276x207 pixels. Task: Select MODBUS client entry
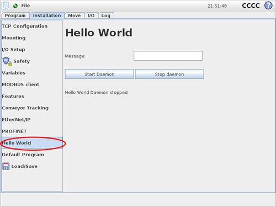[x=32, y=84]
